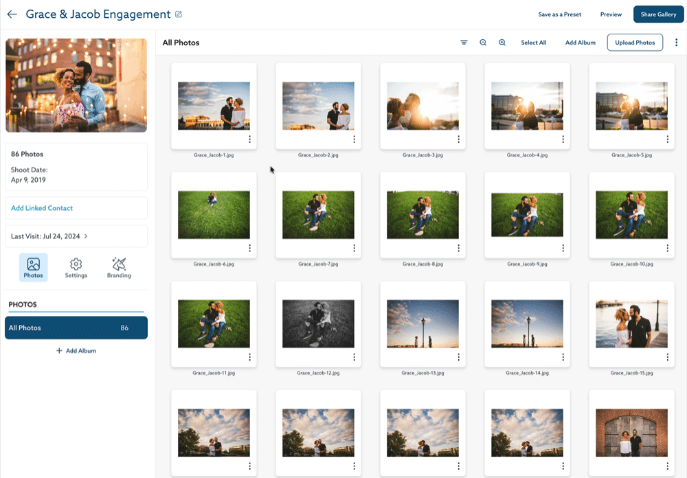687x478 pixels.
Task: Click Save as a Preset
Action: [560, 14]
